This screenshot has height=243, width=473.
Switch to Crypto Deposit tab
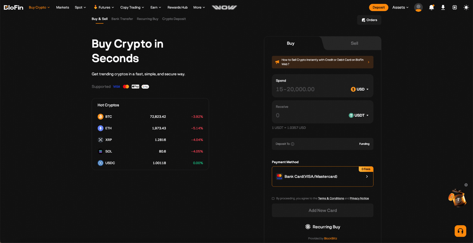[174, 19]
